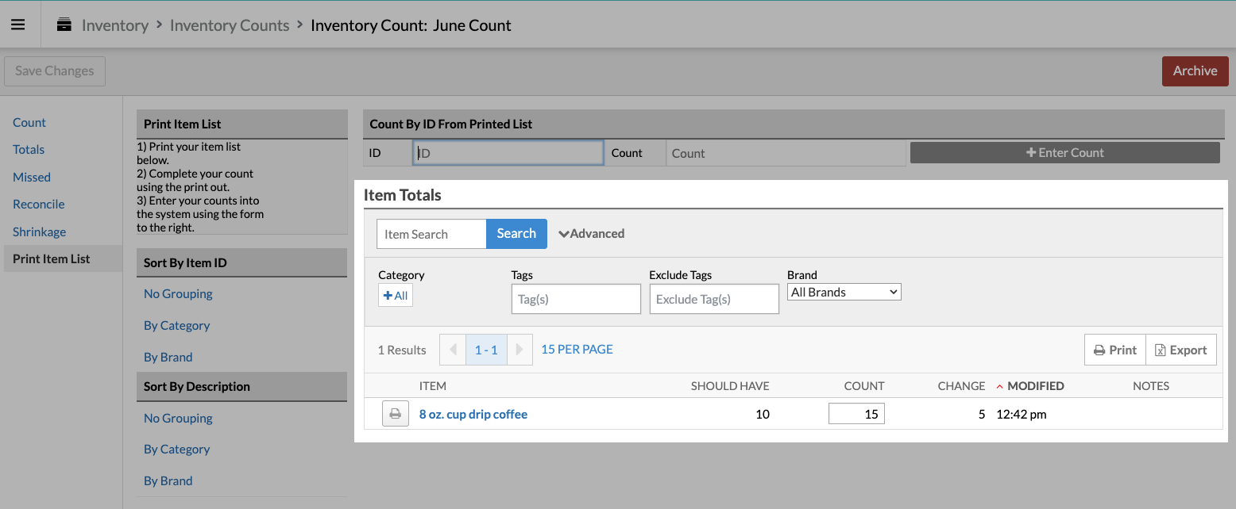Open the Count section in sidebar
The height and width of the screenshot is (509, 1236).
[x=29, y=122]
